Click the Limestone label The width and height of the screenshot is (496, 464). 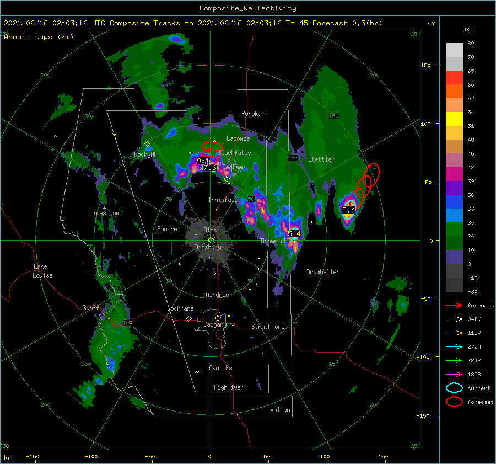(x=104, y=213)
